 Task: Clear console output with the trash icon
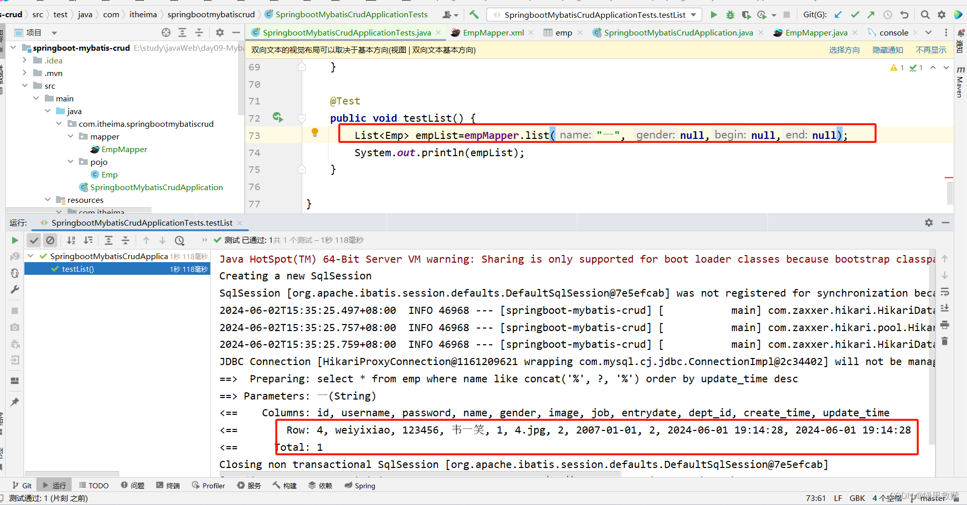coord(945,341)
